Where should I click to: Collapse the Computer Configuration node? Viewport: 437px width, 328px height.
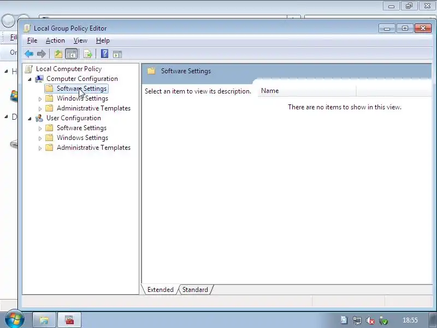(x=29, y=79)
